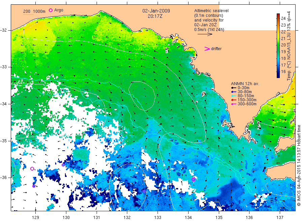Click the latitude axis label '-34'
This screenshot has width=303, height=222.
(x=4, y=104)
